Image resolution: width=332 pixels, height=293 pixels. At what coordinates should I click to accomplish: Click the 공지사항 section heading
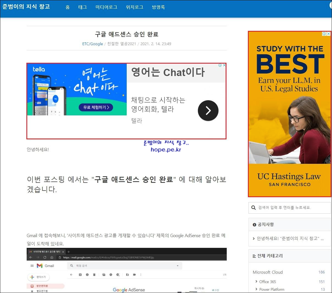(265, 224)
